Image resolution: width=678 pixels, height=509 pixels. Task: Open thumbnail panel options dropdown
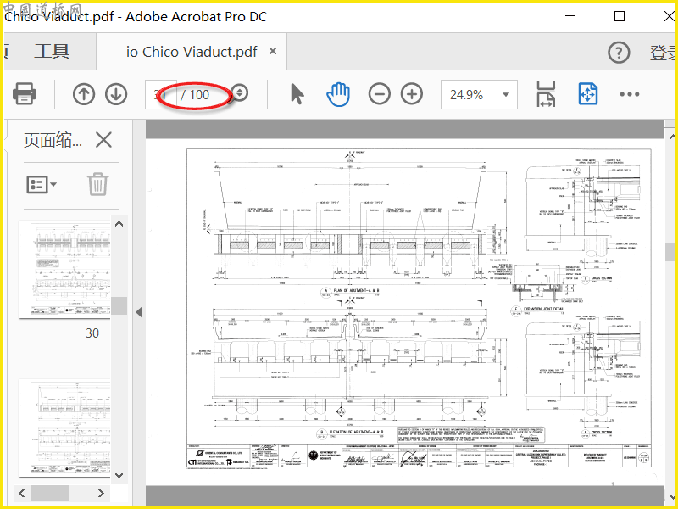click(x=42, y=185)
